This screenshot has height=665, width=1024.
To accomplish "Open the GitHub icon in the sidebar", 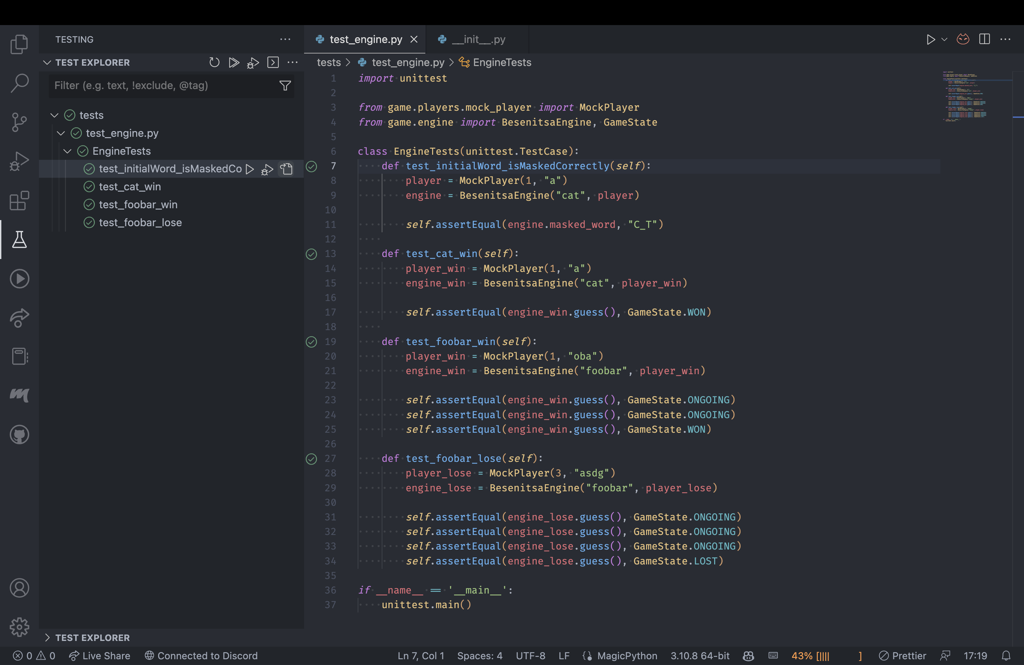I will pyautogui.click(x=19, y=434).
